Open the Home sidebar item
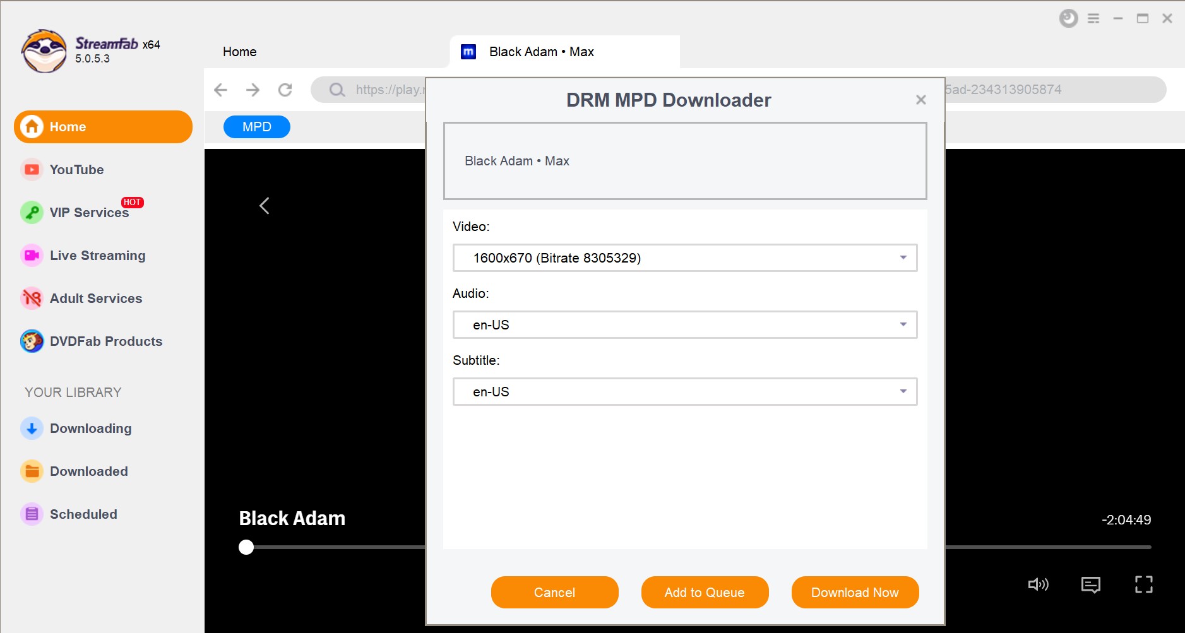 point(103,127)
